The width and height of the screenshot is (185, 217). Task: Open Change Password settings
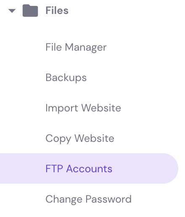coord(89,199)
